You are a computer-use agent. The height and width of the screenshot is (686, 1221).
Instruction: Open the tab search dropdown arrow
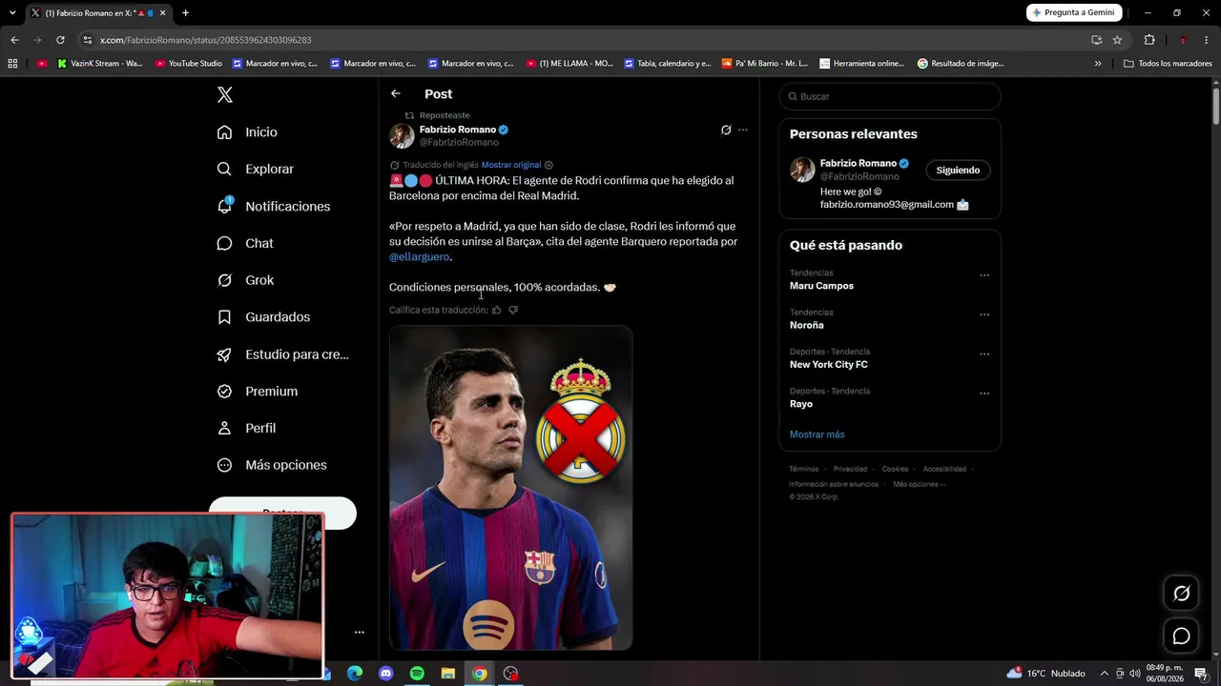[x=12, y=13]
